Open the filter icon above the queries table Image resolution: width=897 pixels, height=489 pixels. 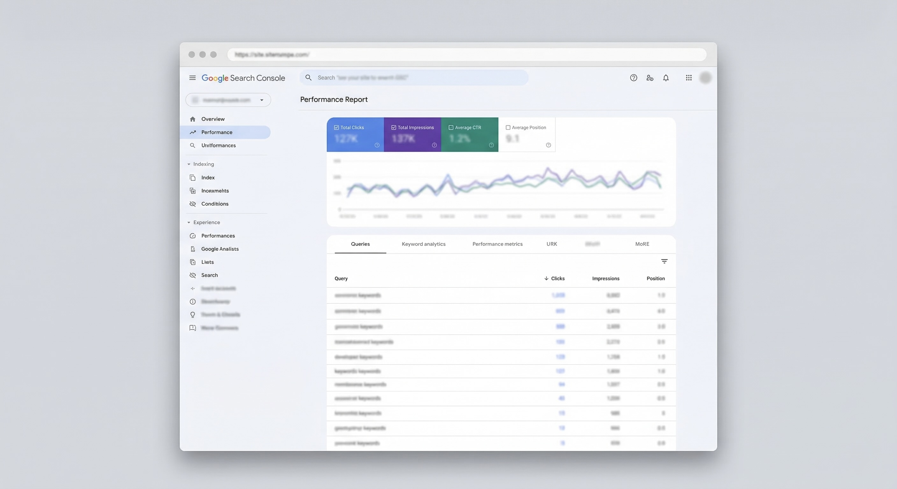point(664,261)
